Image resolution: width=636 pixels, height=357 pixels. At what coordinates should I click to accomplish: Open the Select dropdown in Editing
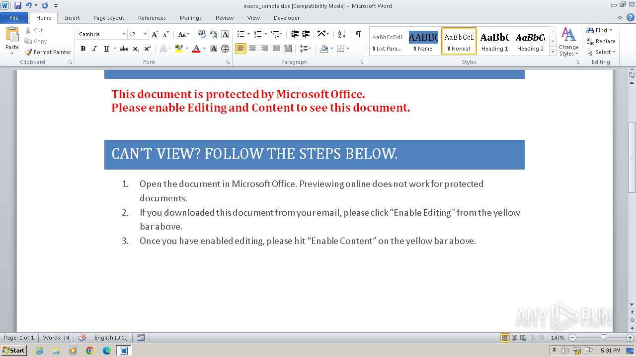coord(601,52)
